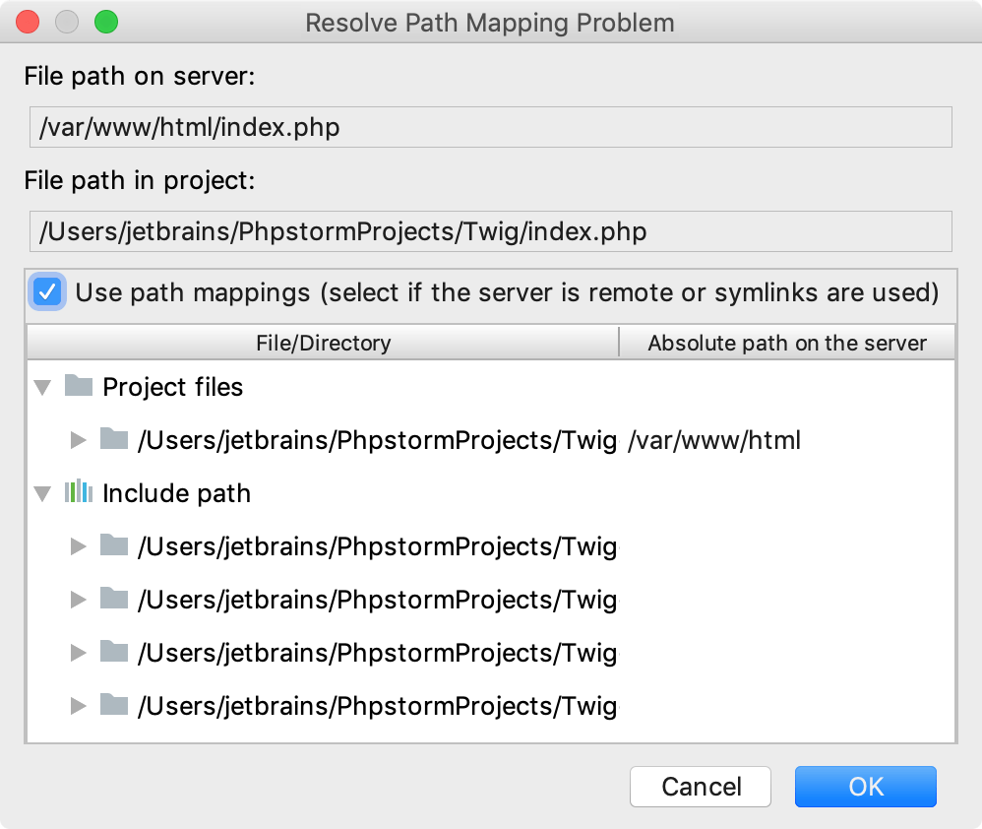Click the folder icon on the mapped Twig row
Image resolution: width=982 pixels, height=829 pixels.
point(114,440)
